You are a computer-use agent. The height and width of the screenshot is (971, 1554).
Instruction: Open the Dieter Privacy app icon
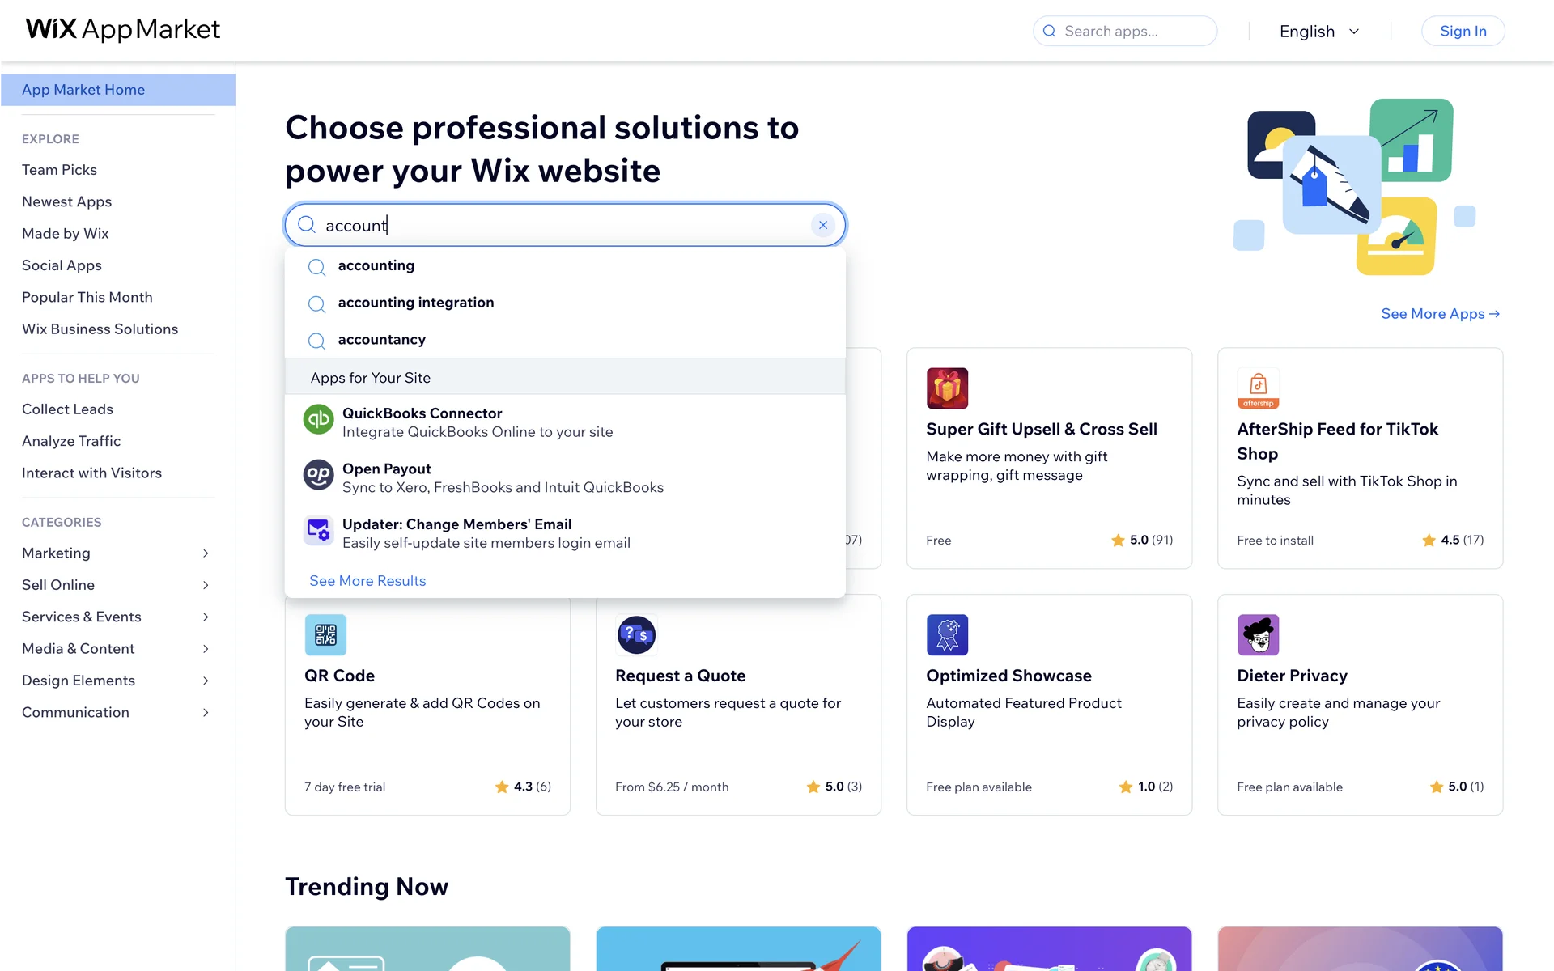pyautogui.click(x=1258, y=635)
